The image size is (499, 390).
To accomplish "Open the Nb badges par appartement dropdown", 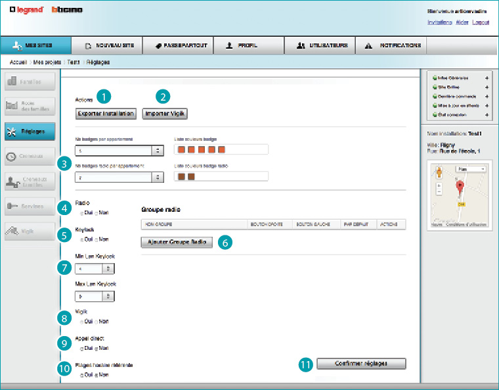I will pos(157,150).
